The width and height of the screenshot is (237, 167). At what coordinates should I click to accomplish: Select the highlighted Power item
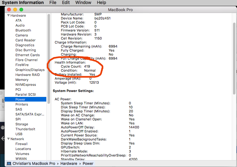(25, 99)
